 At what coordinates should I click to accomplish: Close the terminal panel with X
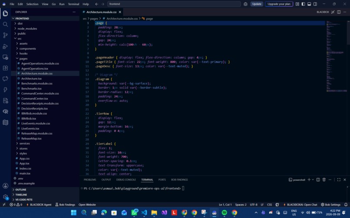click(345, 180)
